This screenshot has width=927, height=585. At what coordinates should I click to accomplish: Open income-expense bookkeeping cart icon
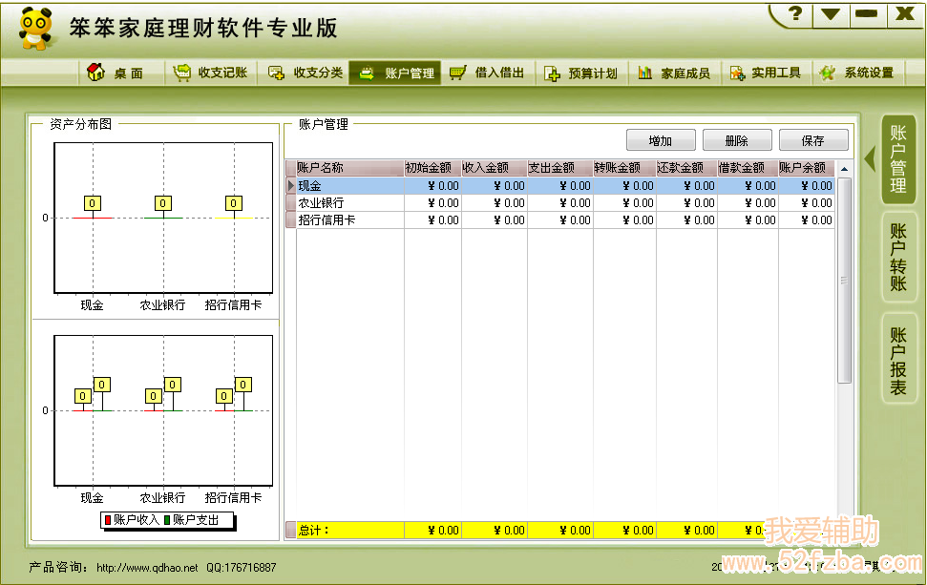pyautogui.click(x=181, y=73)
